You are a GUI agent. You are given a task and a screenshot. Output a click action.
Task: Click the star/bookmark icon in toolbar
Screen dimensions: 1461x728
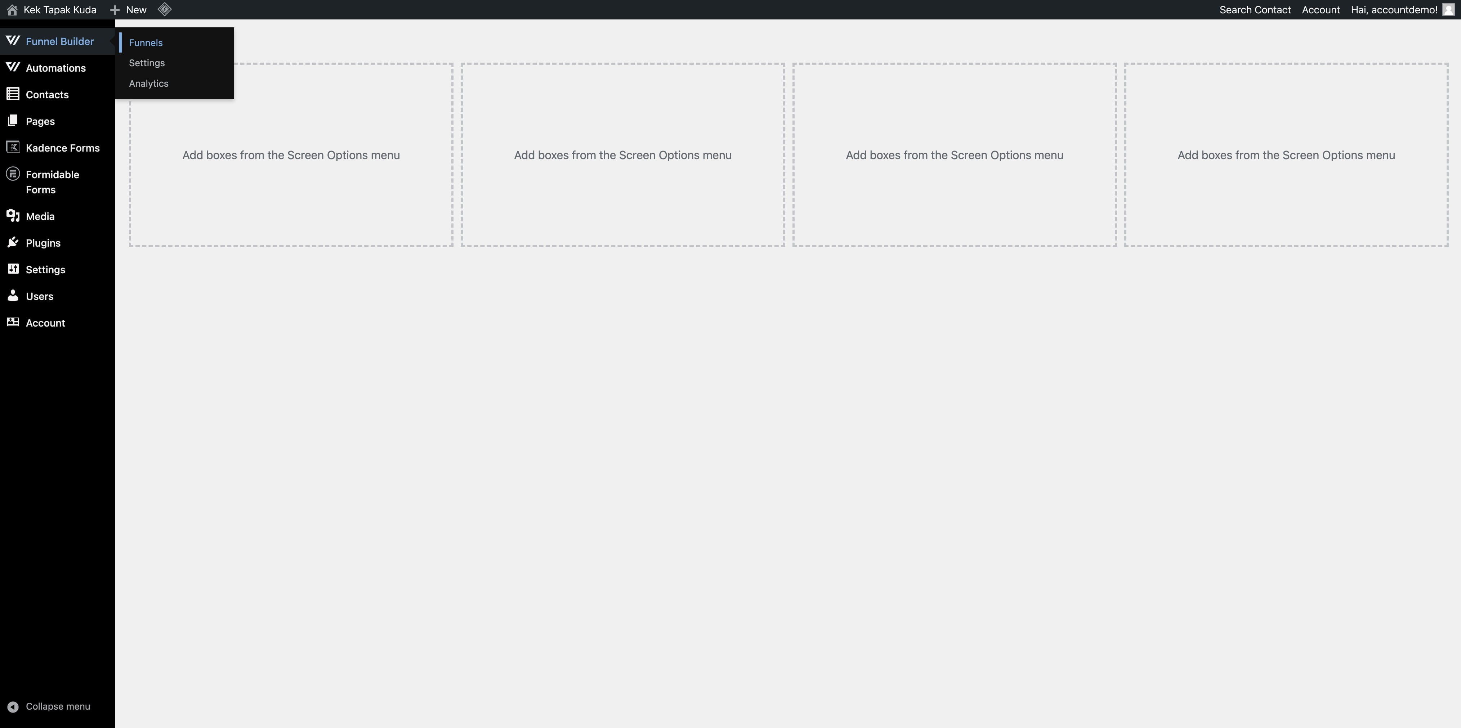click(165, 9)
